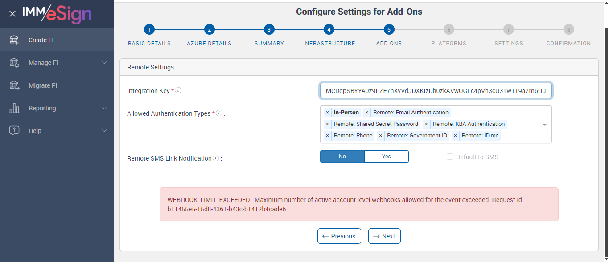Click the Help question bubble icon

pyautogui.click(x=14, y=131)
